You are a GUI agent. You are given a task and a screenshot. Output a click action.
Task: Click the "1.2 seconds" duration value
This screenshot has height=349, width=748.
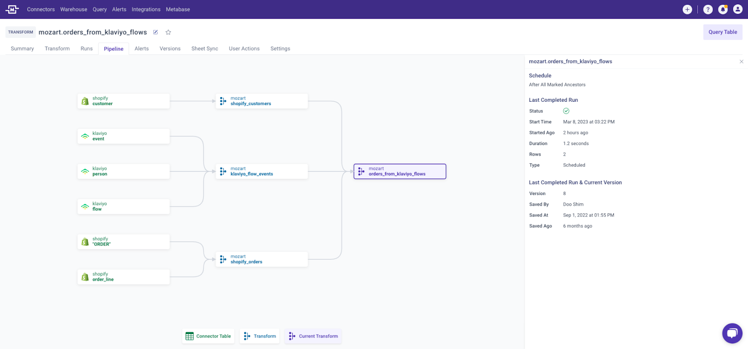576,144
